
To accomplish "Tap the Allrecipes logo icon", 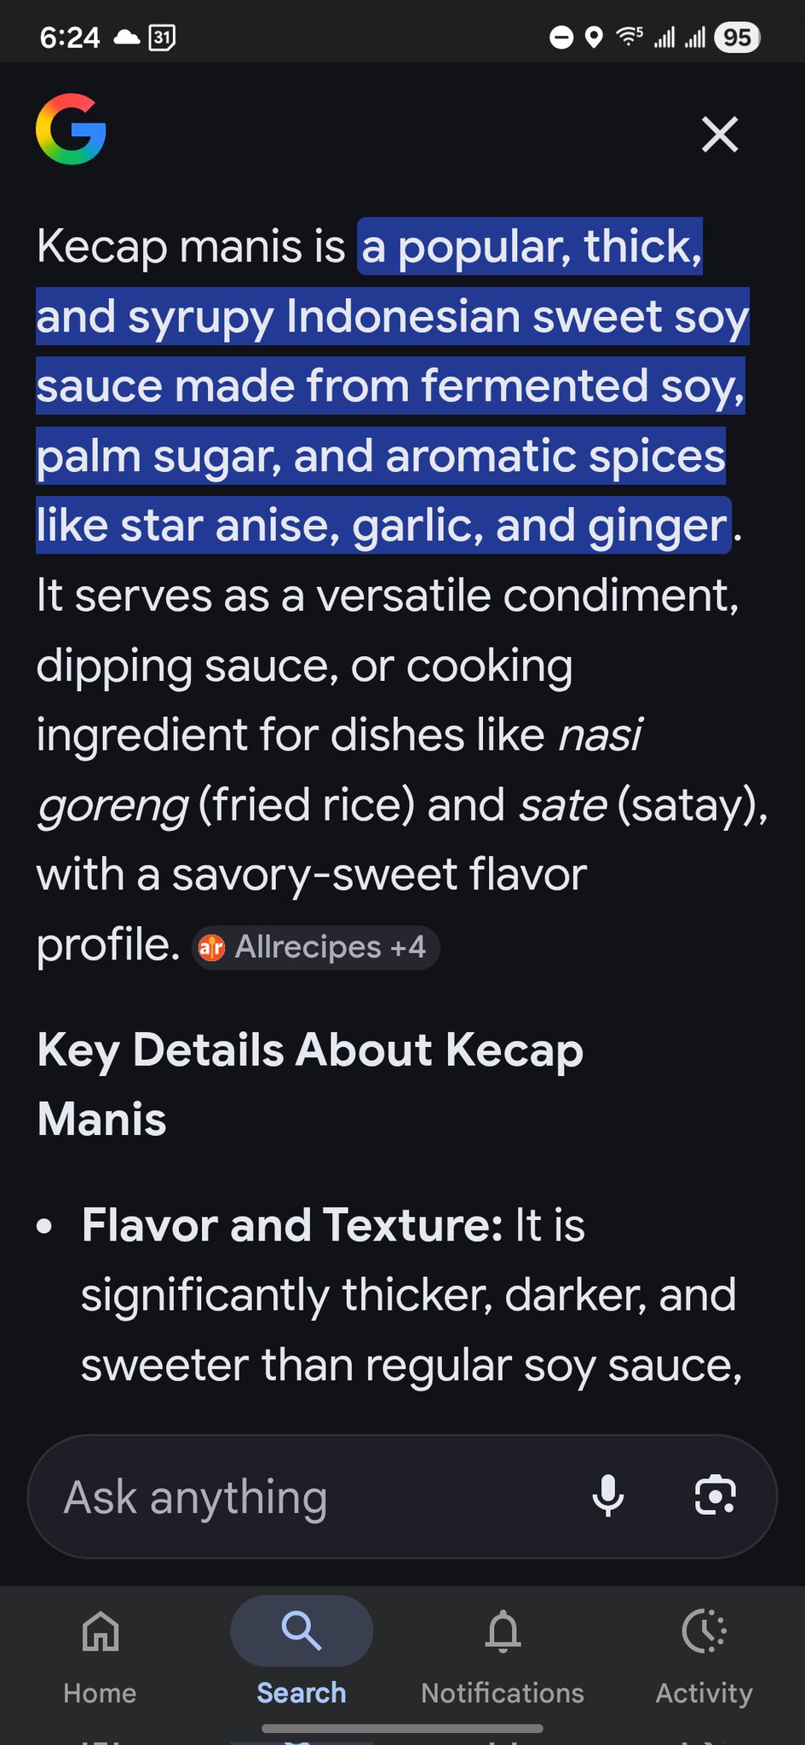I will pyautogui.click(x=211, y=947).
